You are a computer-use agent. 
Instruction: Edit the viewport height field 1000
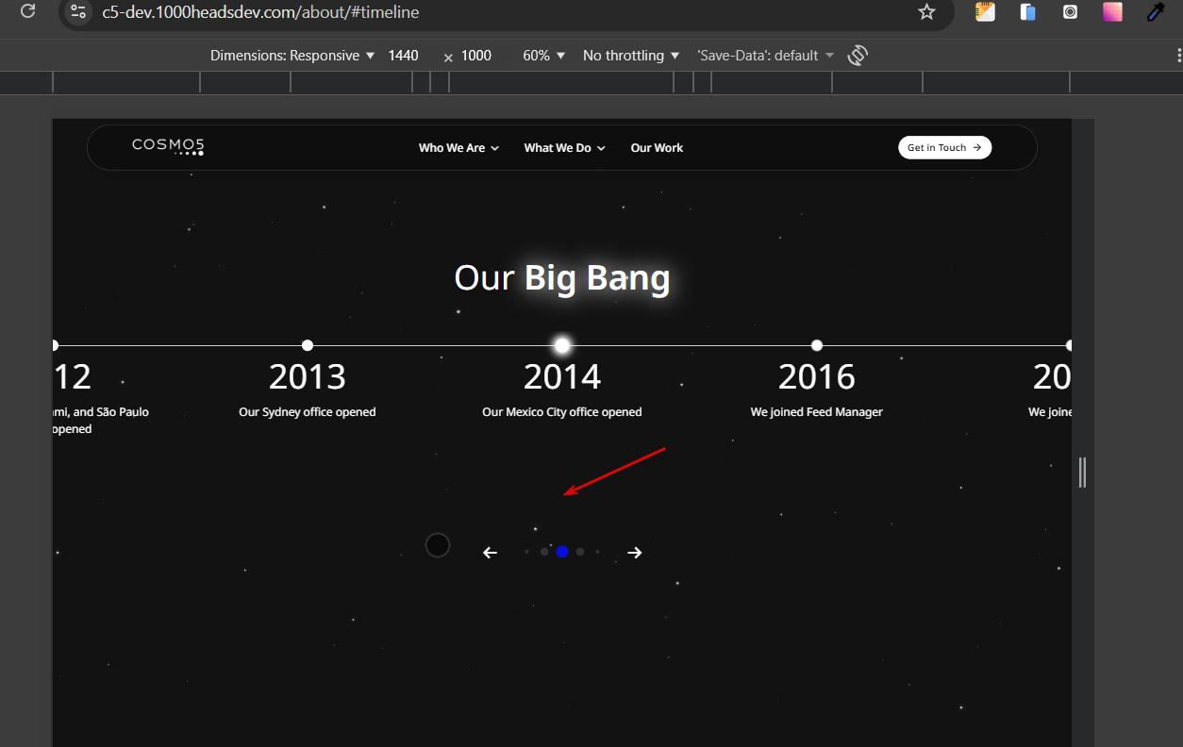tap(476, 56)
